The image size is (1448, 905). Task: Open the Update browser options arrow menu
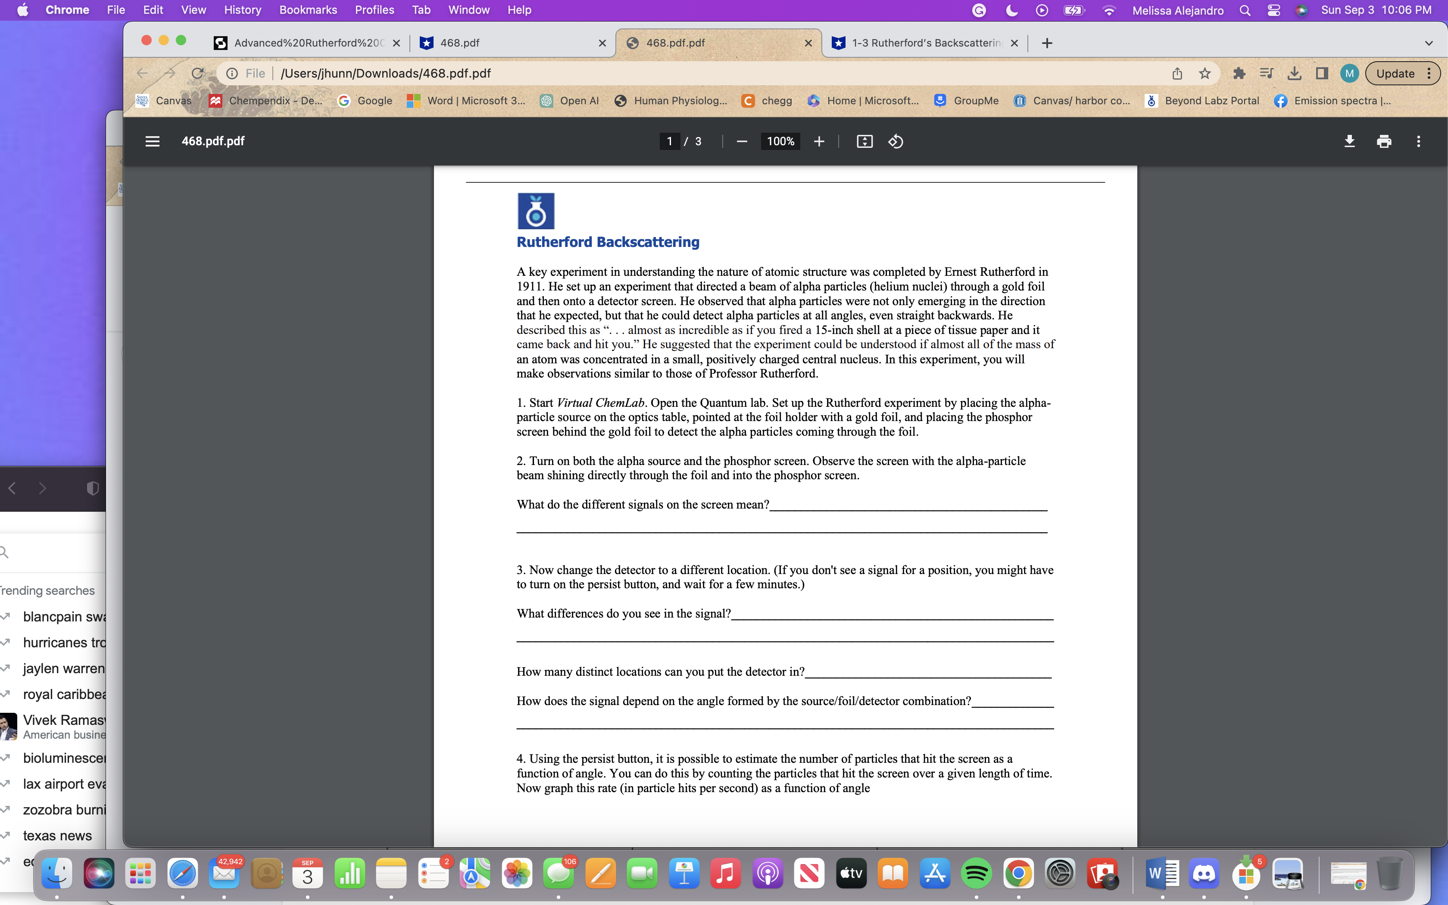pos(1430,73)
